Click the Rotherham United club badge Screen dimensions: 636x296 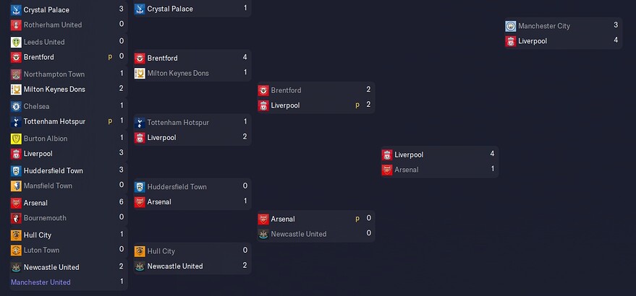(x=16, y=25)
